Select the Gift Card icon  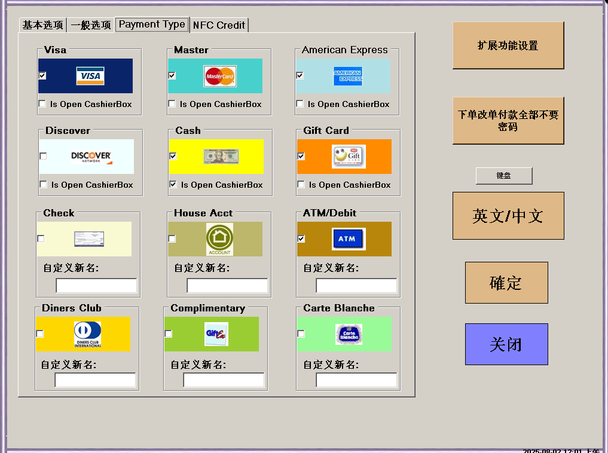(349, 157)
